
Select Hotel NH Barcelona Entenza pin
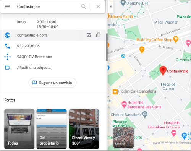[173, 133]
